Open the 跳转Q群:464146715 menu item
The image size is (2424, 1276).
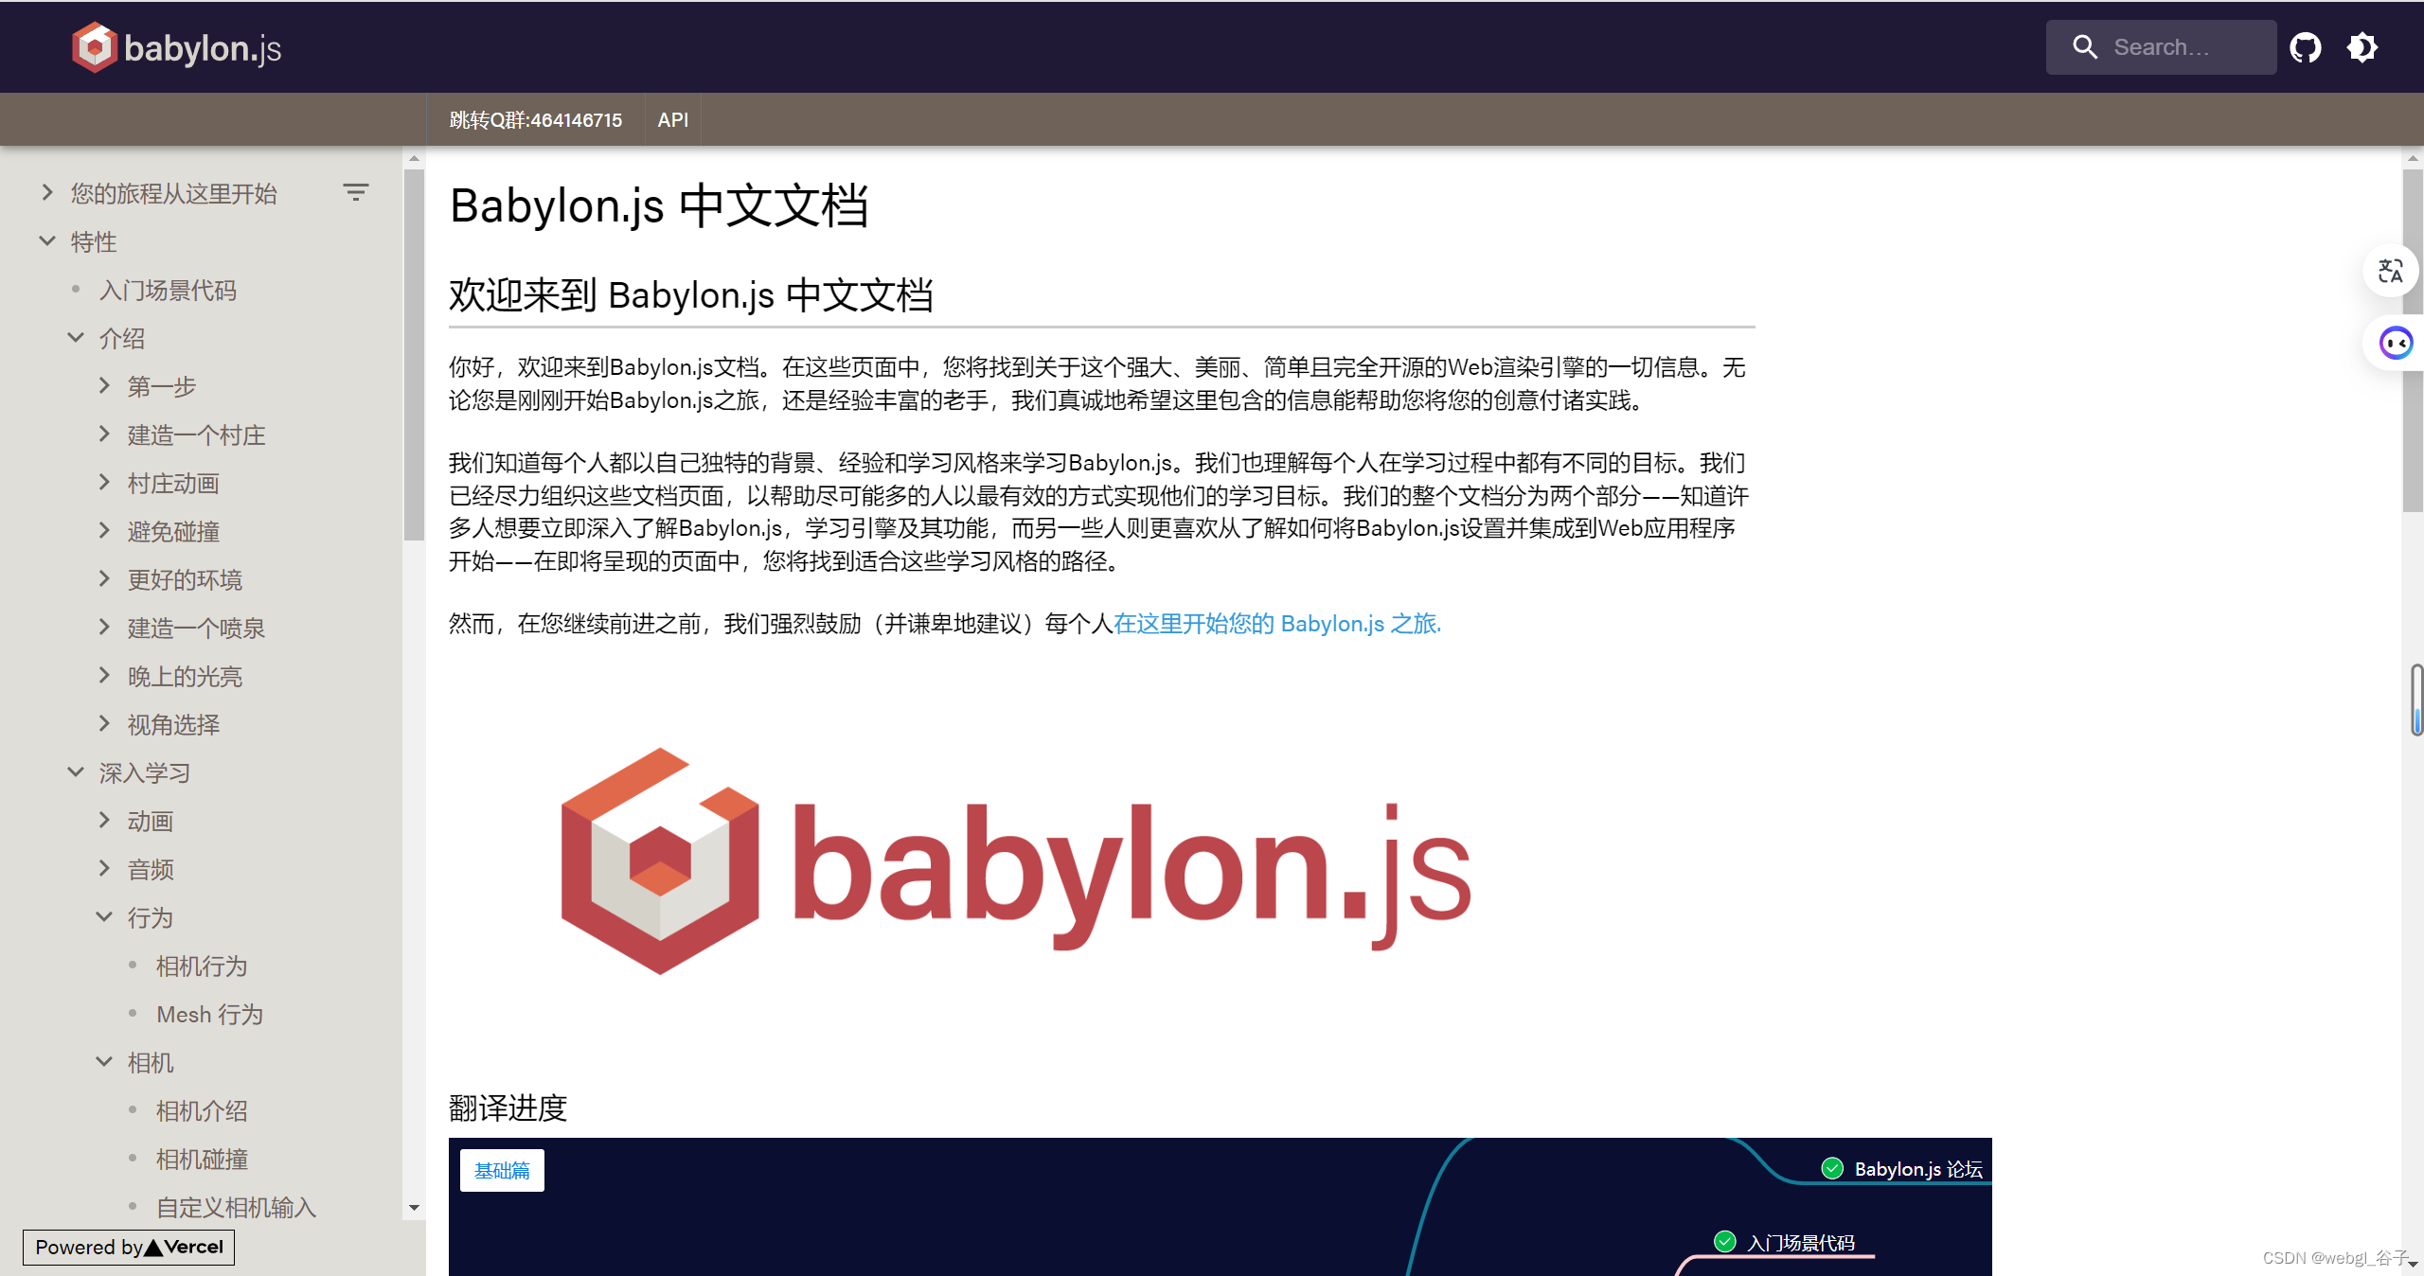pyautogui.click(x=535, y=119)
